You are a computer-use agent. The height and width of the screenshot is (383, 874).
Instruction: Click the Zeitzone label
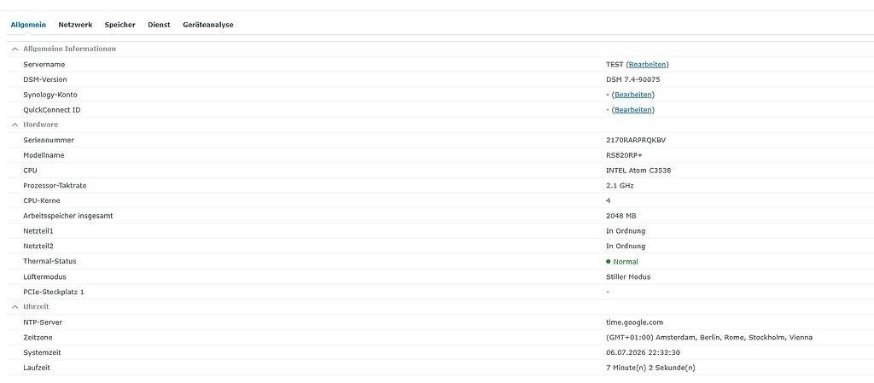(38, 337)
